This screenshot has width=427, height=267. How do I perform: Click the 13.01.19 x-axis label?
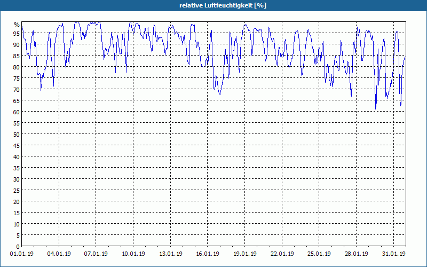pyautogui.click(x=170, y=254)
